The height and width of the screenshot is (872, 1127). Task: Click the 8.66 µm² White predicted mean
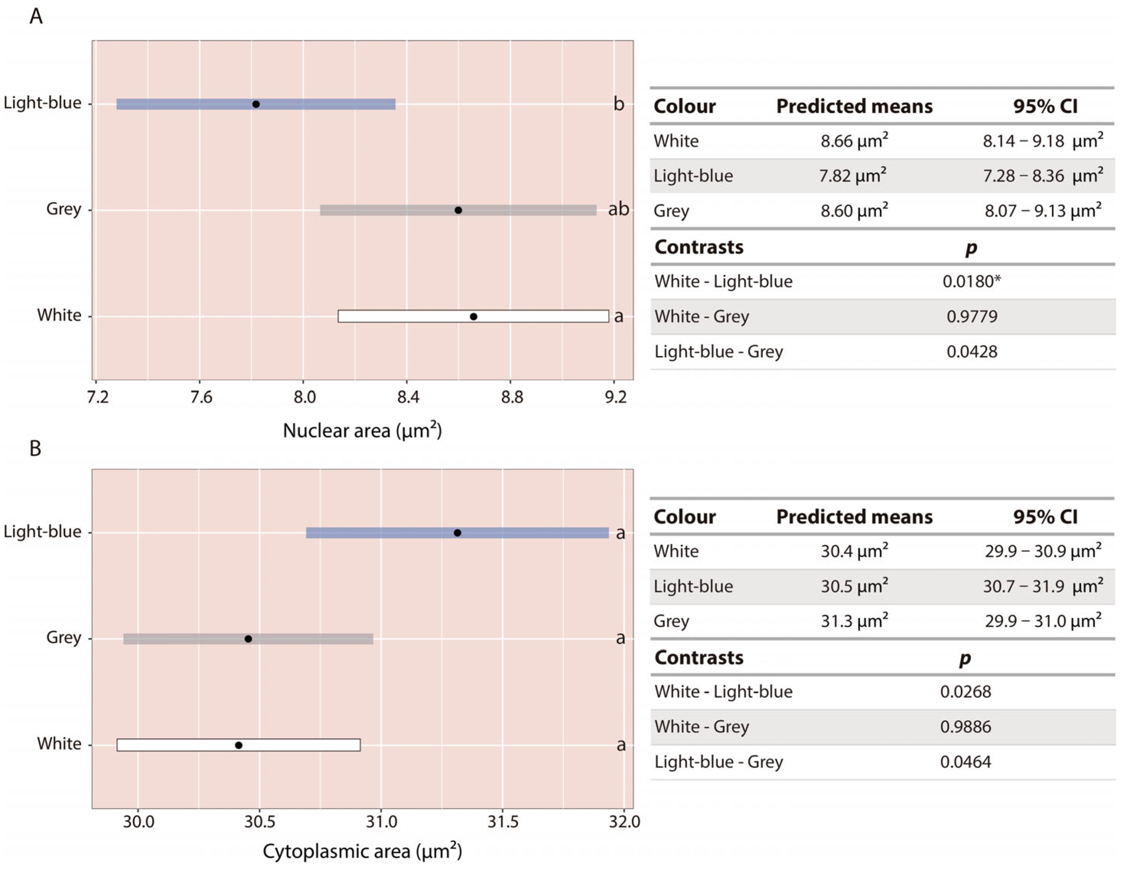[x=855, y=140]
